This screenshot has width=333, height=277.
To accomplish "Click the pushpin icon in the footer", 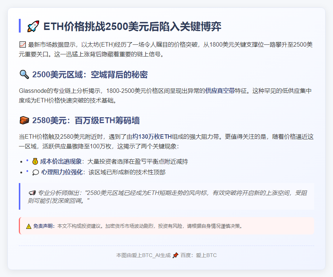I will (x=175, y=255).
